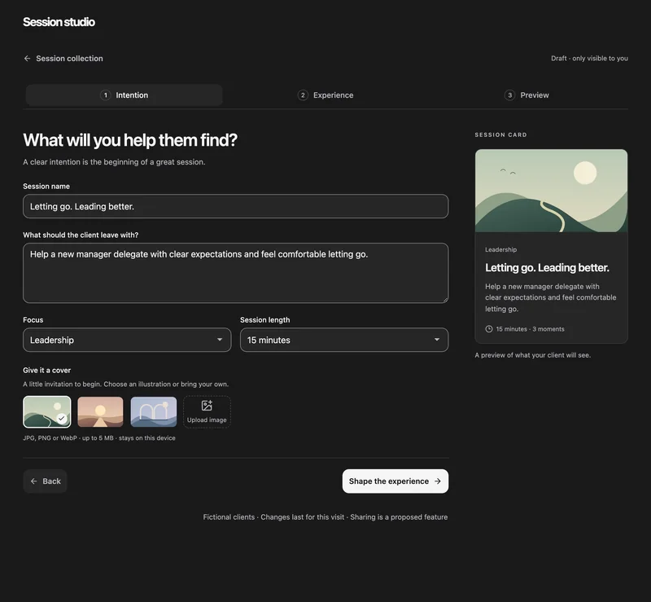Click the session card cover image
651x602 pixels.
552,191
